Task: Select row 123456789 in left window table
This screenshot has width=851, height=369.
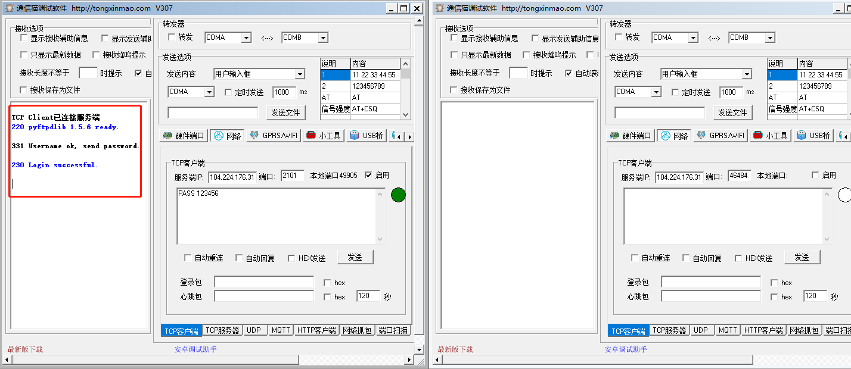Action: [x=360, y=86]
